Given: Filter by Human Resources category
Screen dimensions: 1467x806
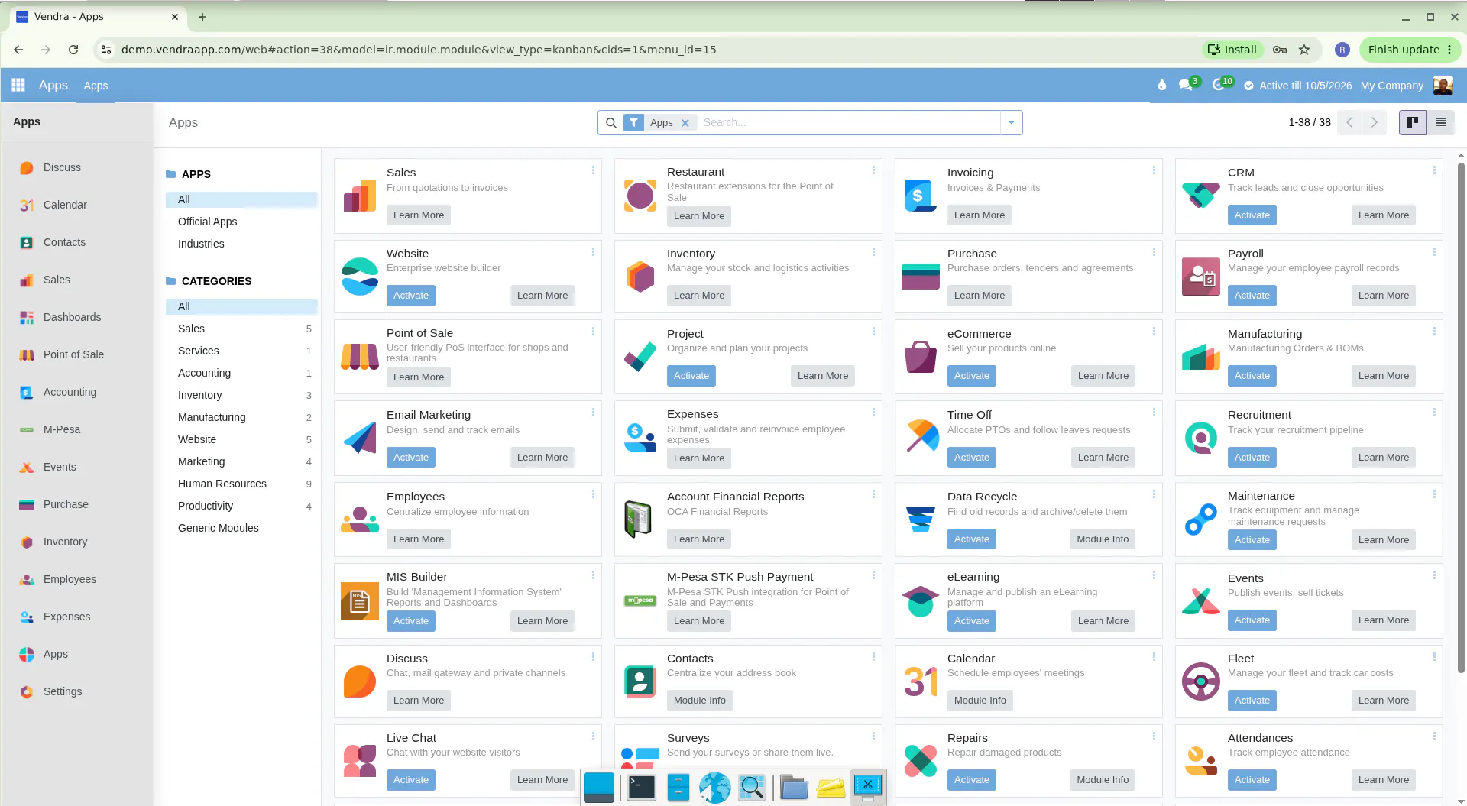Looking at the screenshot, I should click(241, 484).
